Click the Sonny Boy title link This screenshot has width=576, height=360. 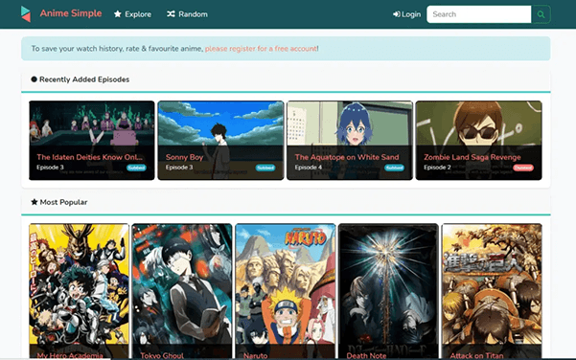184,157
